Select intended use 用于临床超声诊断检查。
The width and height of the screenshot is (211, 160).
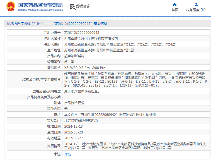click(x=82, y=91)
